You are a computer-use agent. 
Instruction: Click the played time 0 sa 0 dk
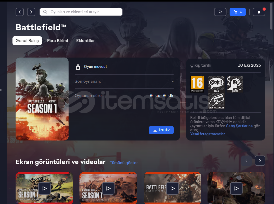[x=162, y=96]
